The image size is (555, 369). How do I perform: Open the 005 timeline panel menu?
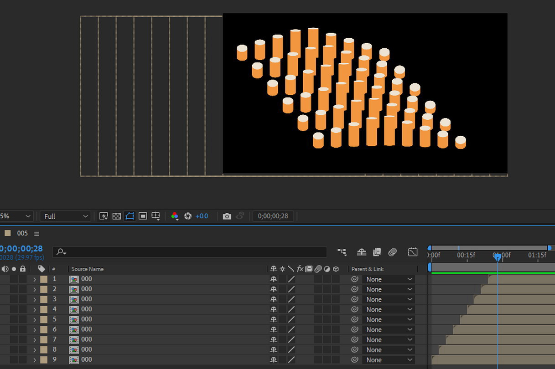point(36,234)
